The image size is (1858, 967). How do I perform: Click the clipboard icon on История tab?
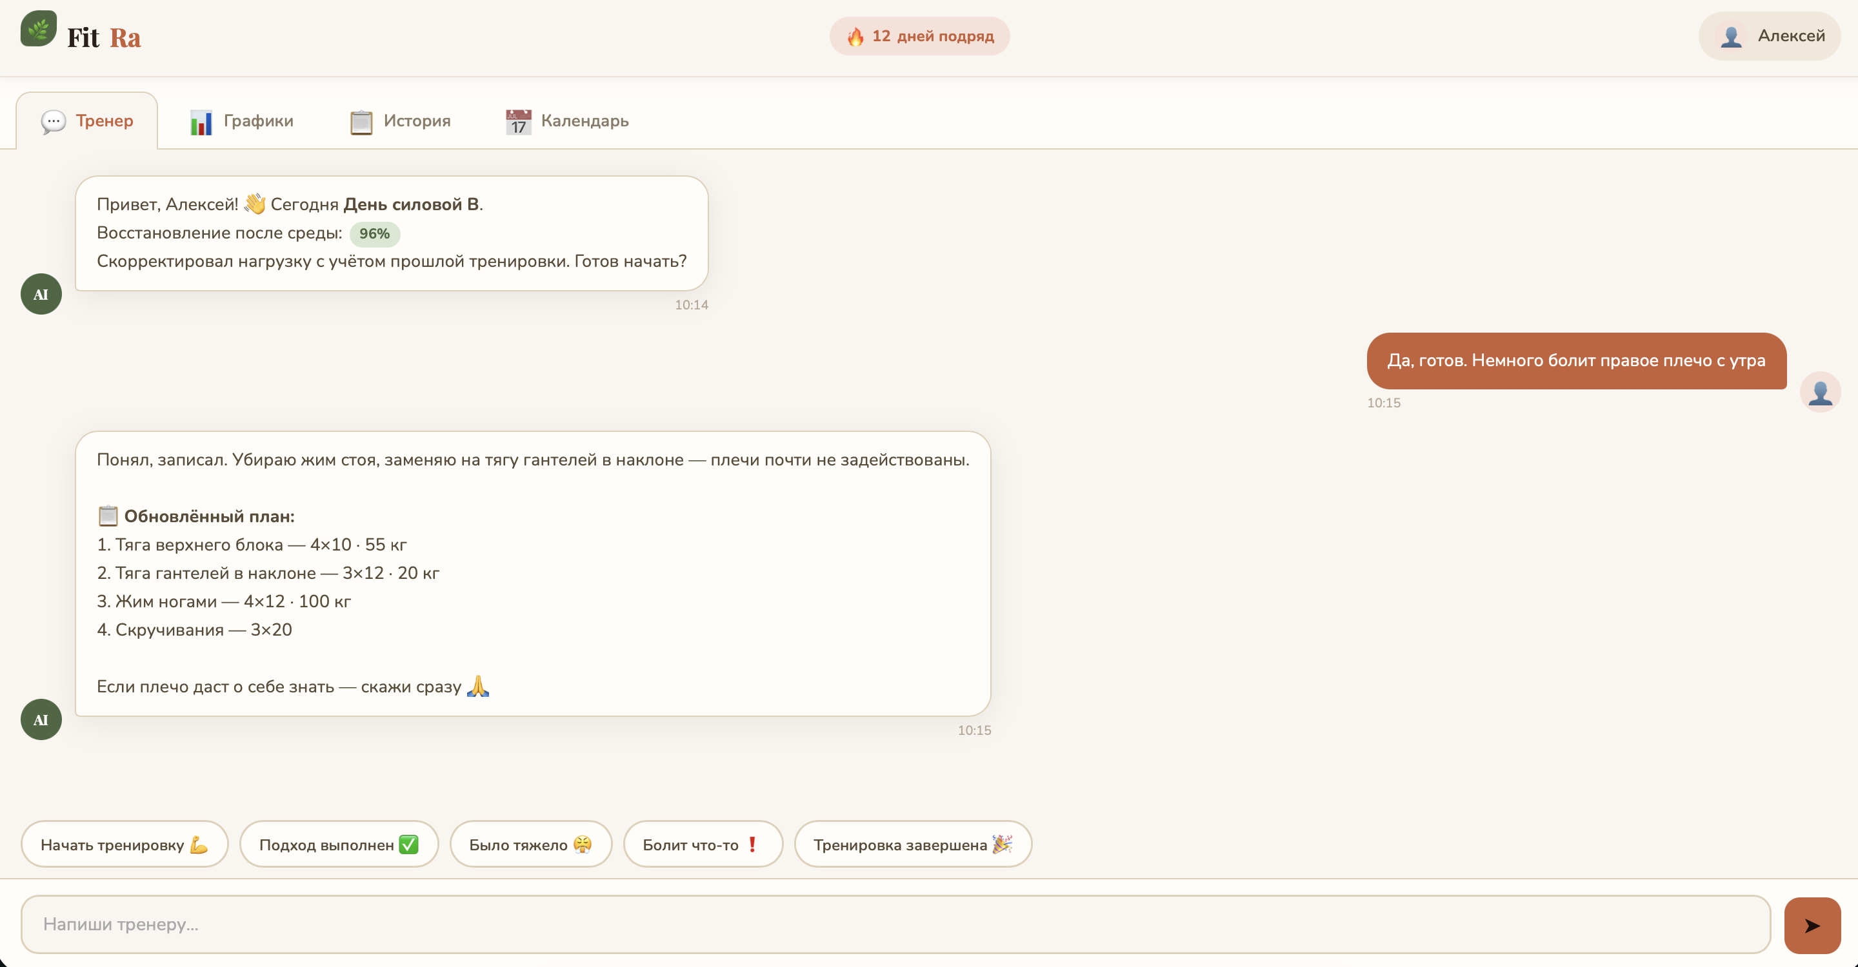pos(361,122)
